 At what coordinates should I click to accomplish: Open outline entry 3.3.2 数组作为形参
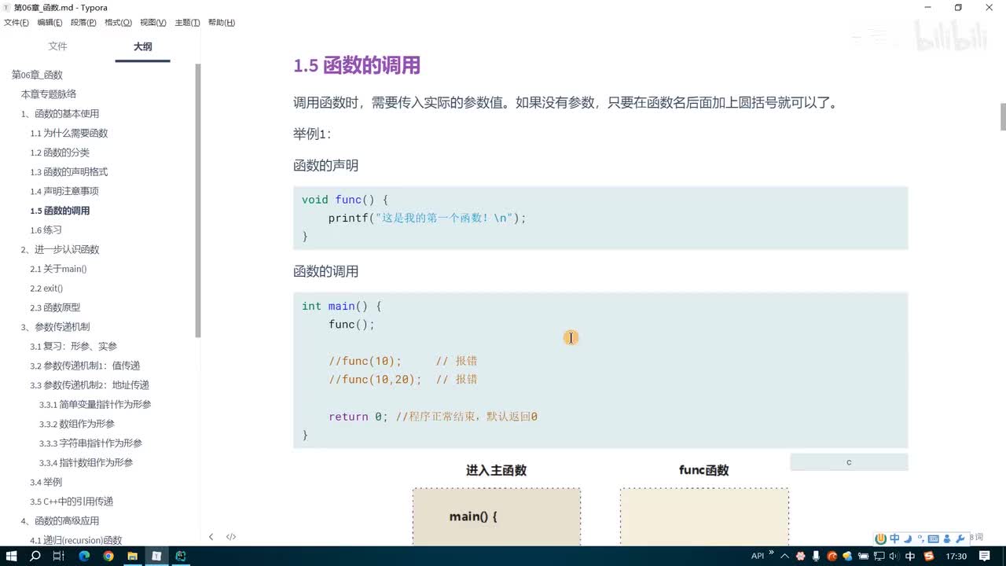[x=77, y=424]
